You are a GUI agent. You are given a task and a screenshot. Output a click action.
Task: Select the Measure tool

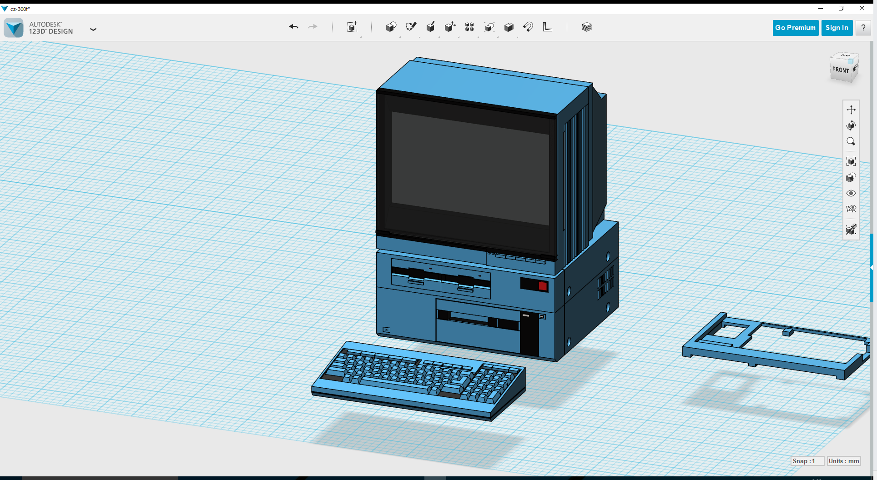coord(548,27)
